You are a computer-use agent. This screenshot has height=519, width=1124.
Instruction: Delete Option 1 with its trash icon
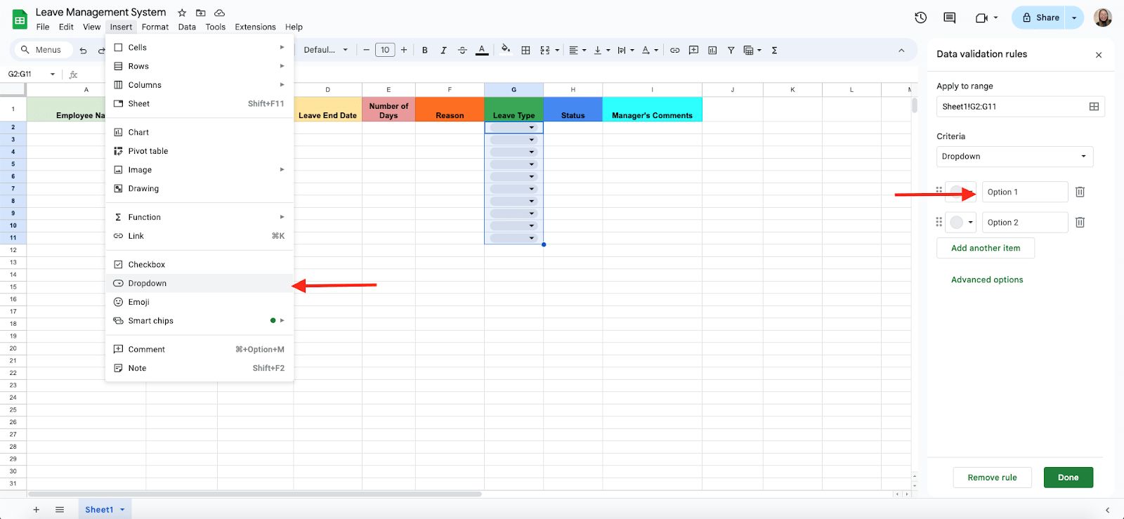point(1080,192)
